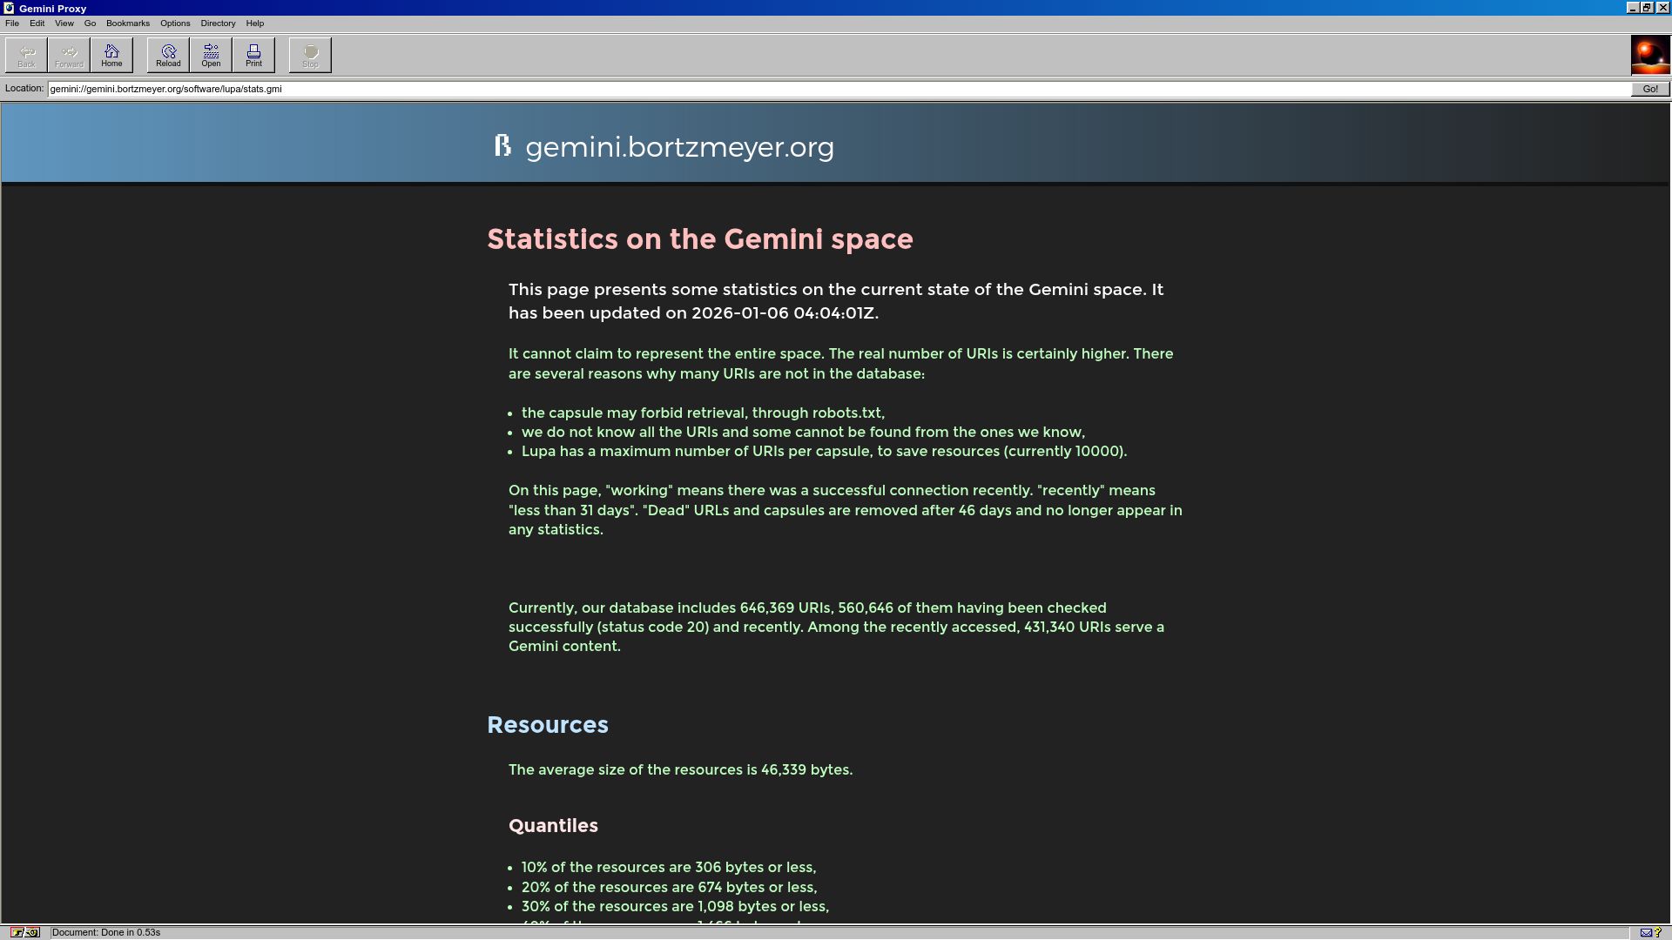Click the 'Resources' section heading
Viewport: 1672px width, 940px height.
(547, 725)
